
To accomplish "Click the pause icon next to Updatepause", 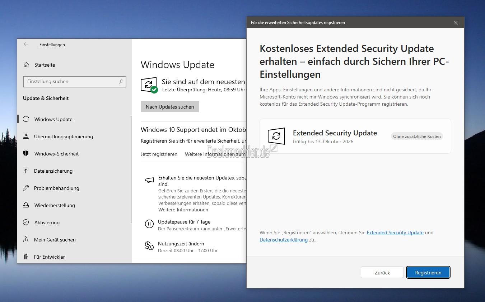I will tap(149, 224).
